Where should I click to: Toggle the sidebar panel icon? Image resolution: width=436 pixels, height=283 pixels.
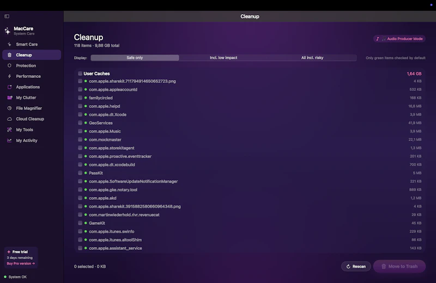tap(7, 16)
